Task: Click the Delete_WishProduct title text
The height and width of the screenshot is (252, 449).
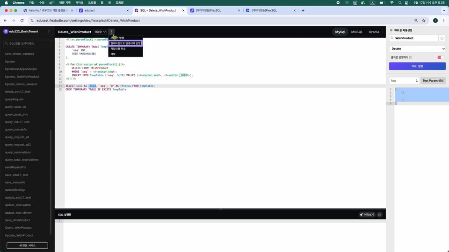Action: coord(74,32)
